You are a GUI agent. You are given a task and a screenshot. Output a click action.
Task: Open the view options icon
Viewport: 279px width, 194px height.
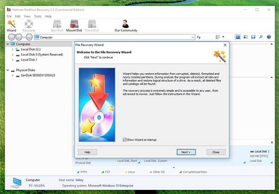(x=217, y=37)
